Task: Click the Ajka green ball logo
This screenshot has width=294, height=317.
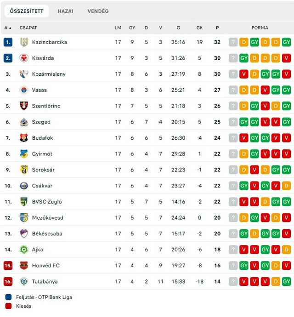Action: click(x=24, y=249)
